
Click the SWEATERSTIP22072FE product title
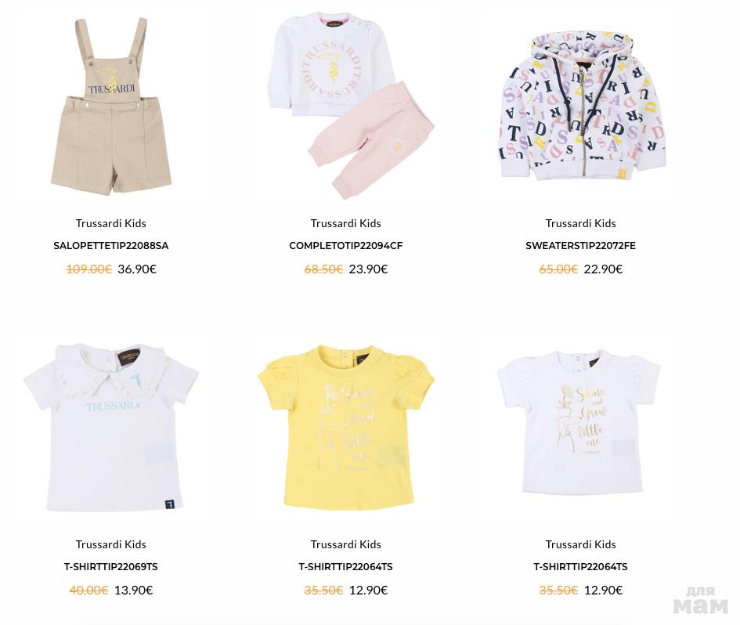(580, 245)
